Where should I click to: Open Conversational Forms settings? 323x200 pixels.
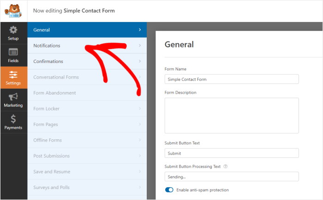click(x=87, y=77)
